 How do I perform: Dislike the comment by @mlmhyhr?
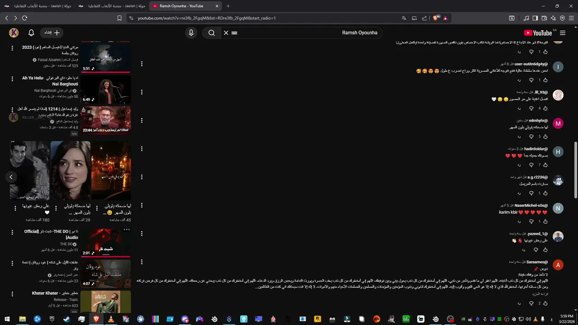531,136
